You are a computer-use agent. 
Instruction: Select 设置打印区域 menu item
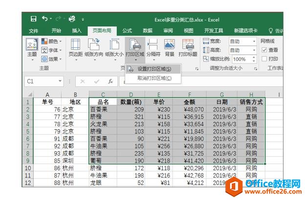pos(154,69)
